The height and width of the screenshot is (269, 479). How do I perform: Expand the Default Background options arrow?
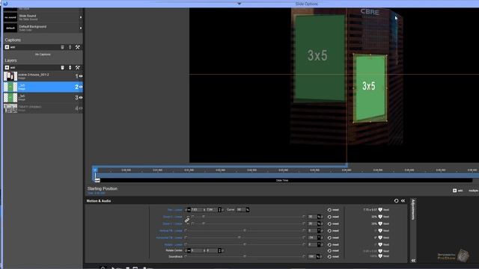point(81,28)
